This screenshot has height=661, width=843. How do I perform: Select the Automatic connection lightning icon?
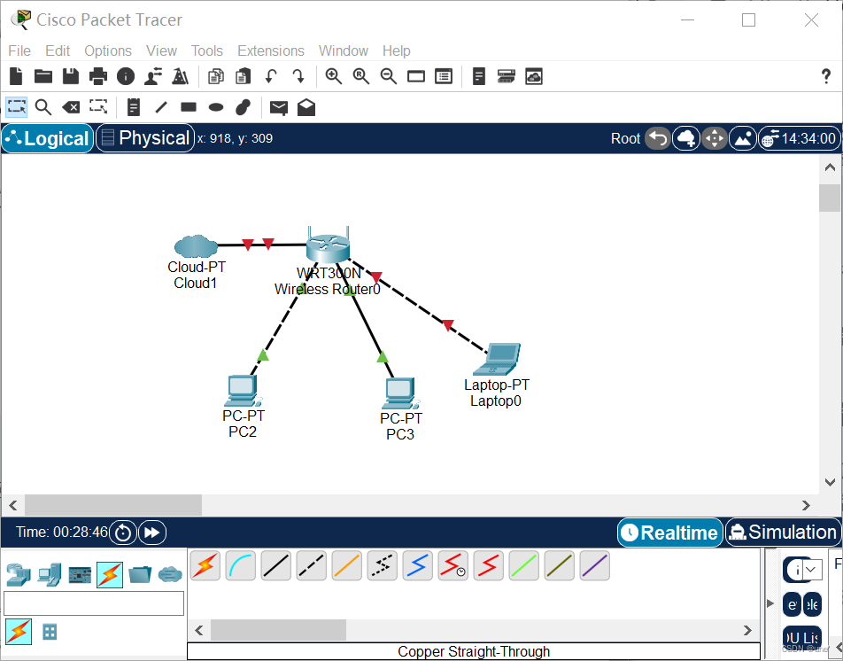[x=205, y=566]
